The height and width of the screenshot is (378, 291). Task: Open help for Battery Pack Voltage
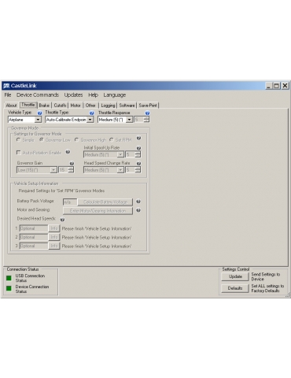point(138,202)
